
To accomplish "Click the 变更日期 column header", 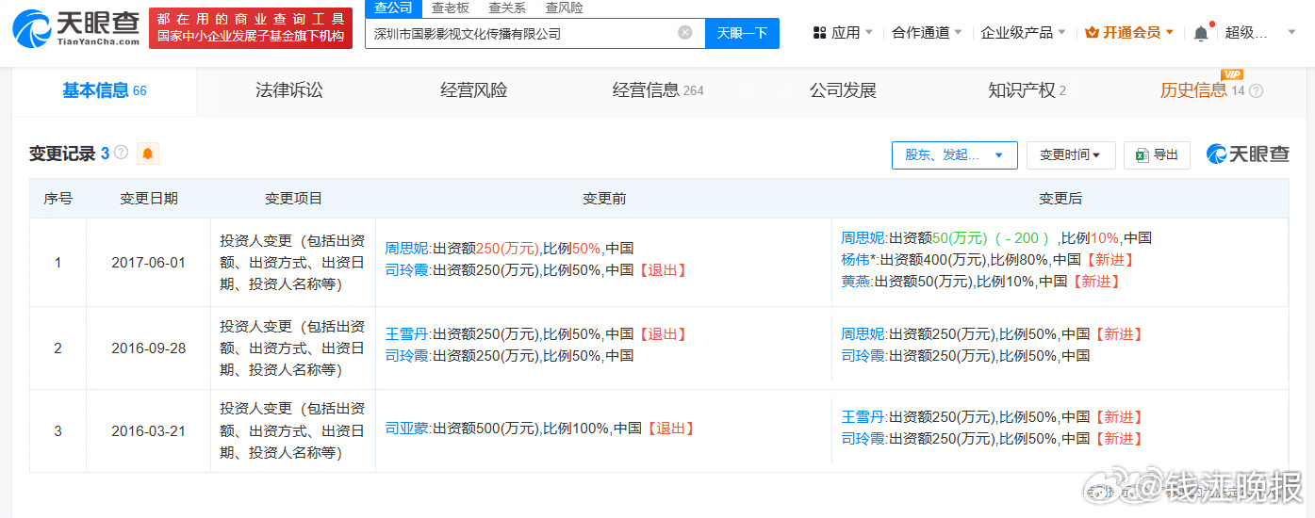I will coord(148,199).
